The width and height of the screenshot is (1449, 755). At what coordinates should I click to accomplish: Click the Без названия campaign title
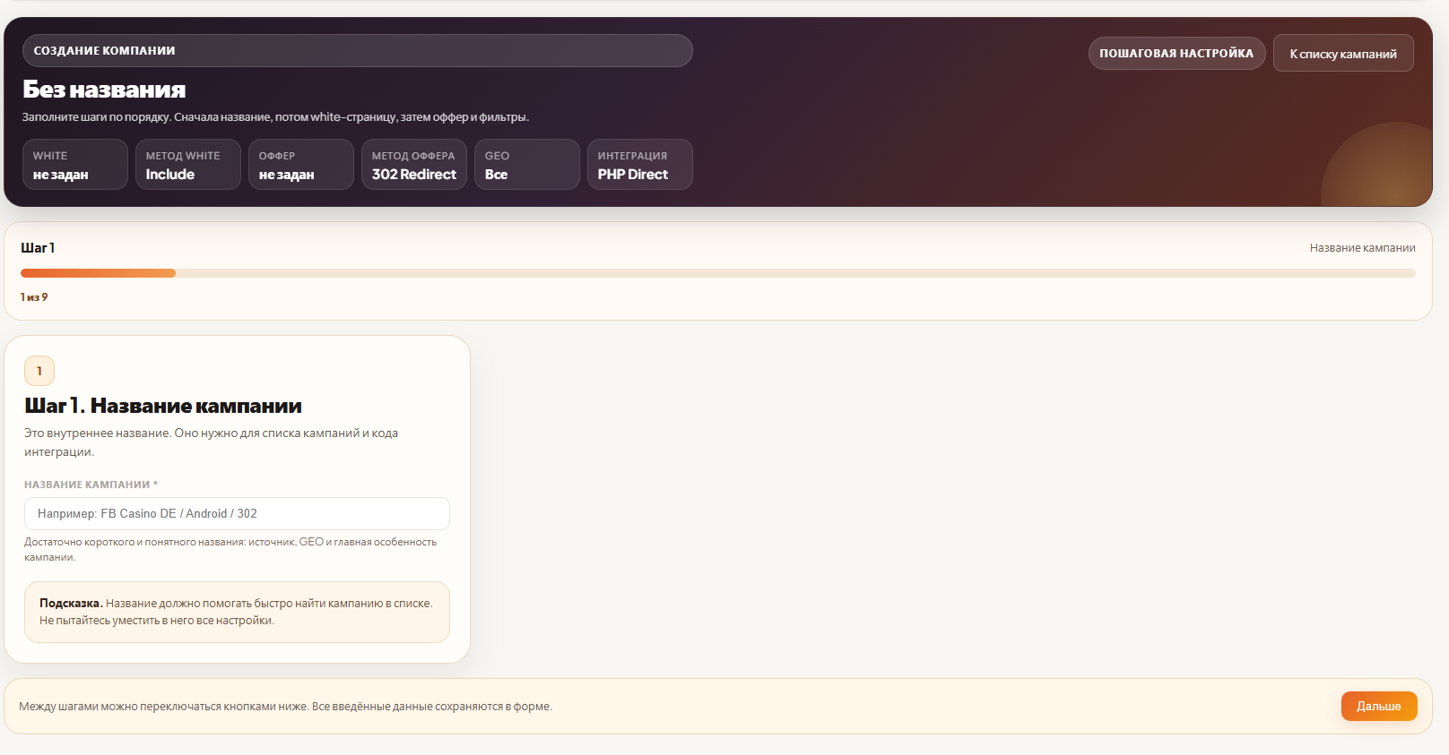[x=104, y=90]
